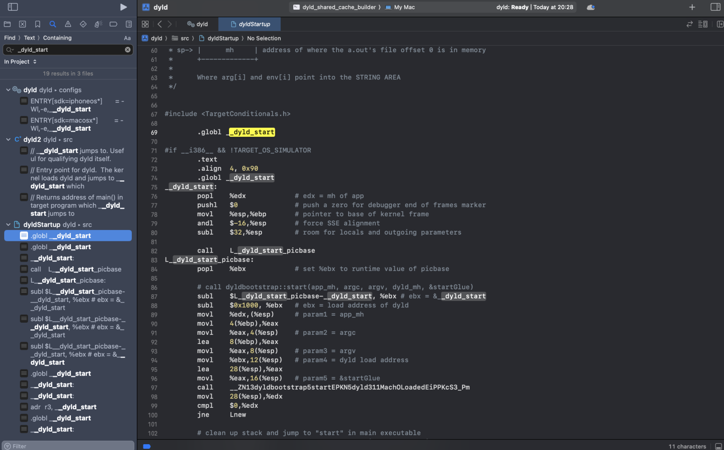Click highlighted _dyld_start on line 69
724x450 pixels.
[252, 132]
